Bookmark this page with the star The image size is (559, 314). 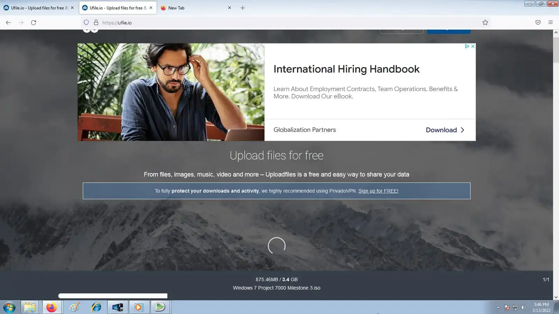485,23
